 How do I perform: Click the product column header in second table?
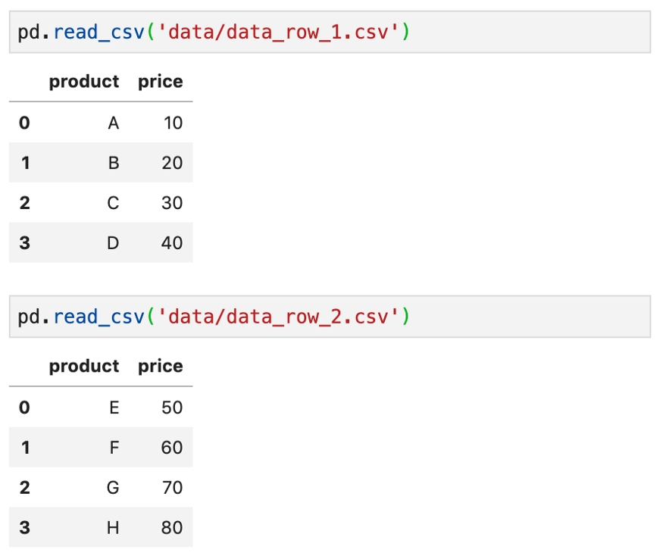pyautogui.click(x=84, y=367)
